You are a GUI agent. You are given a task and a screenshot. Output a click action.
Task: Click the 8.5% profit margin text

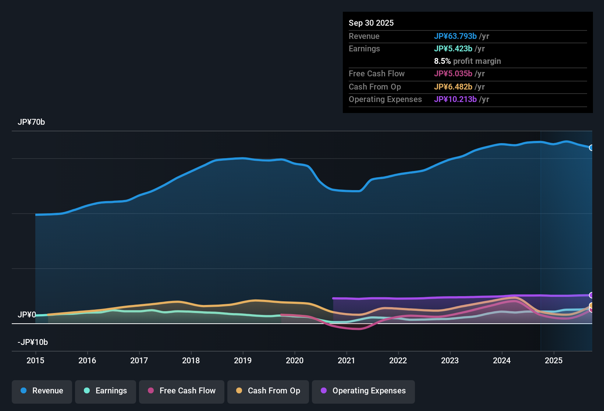[468, 61]
